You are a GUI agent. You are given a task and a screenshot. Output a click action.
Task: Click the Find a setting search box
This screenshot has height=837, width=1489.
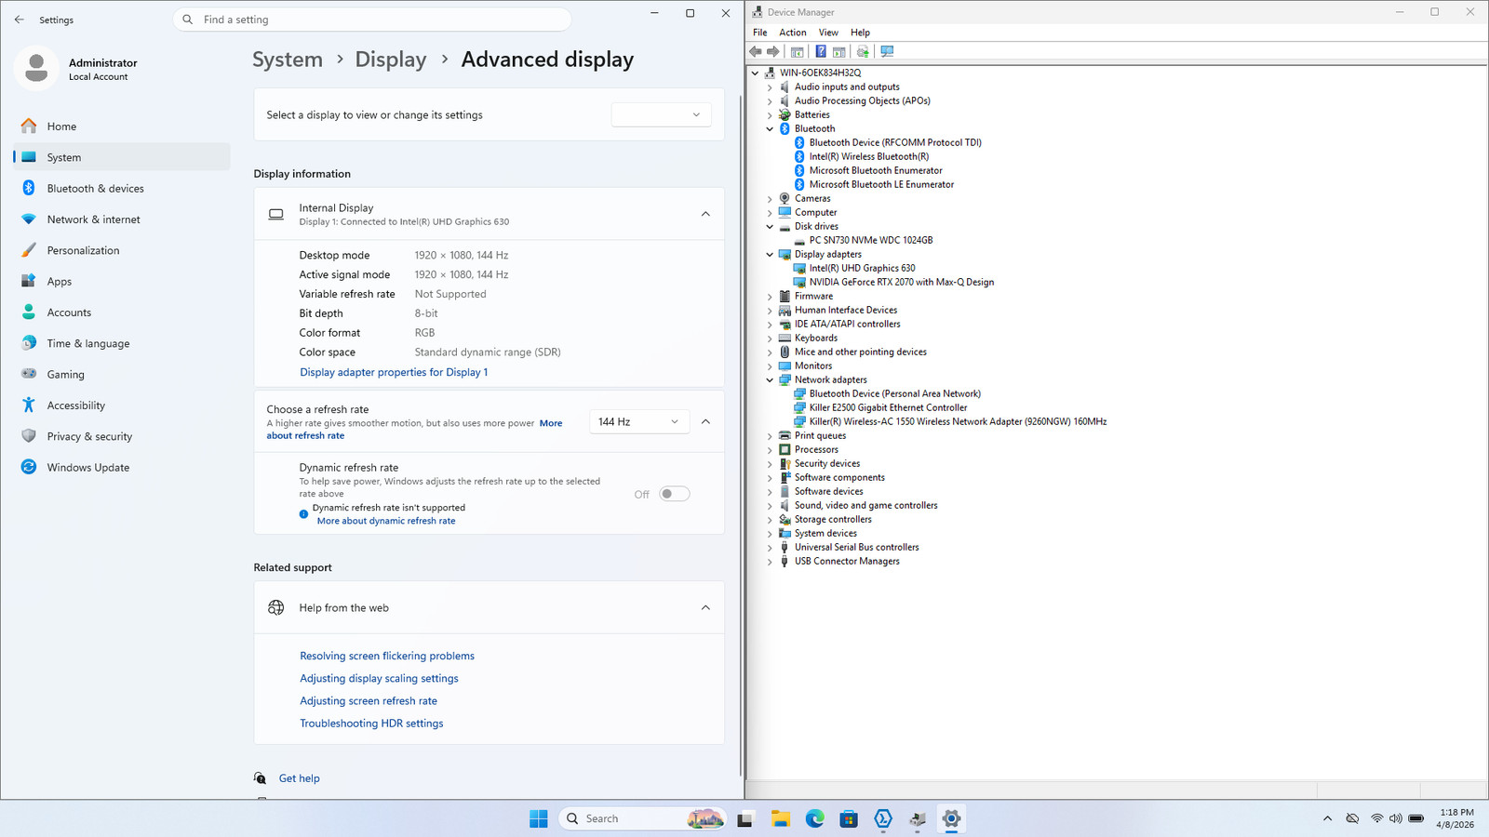tap(372, 20)
